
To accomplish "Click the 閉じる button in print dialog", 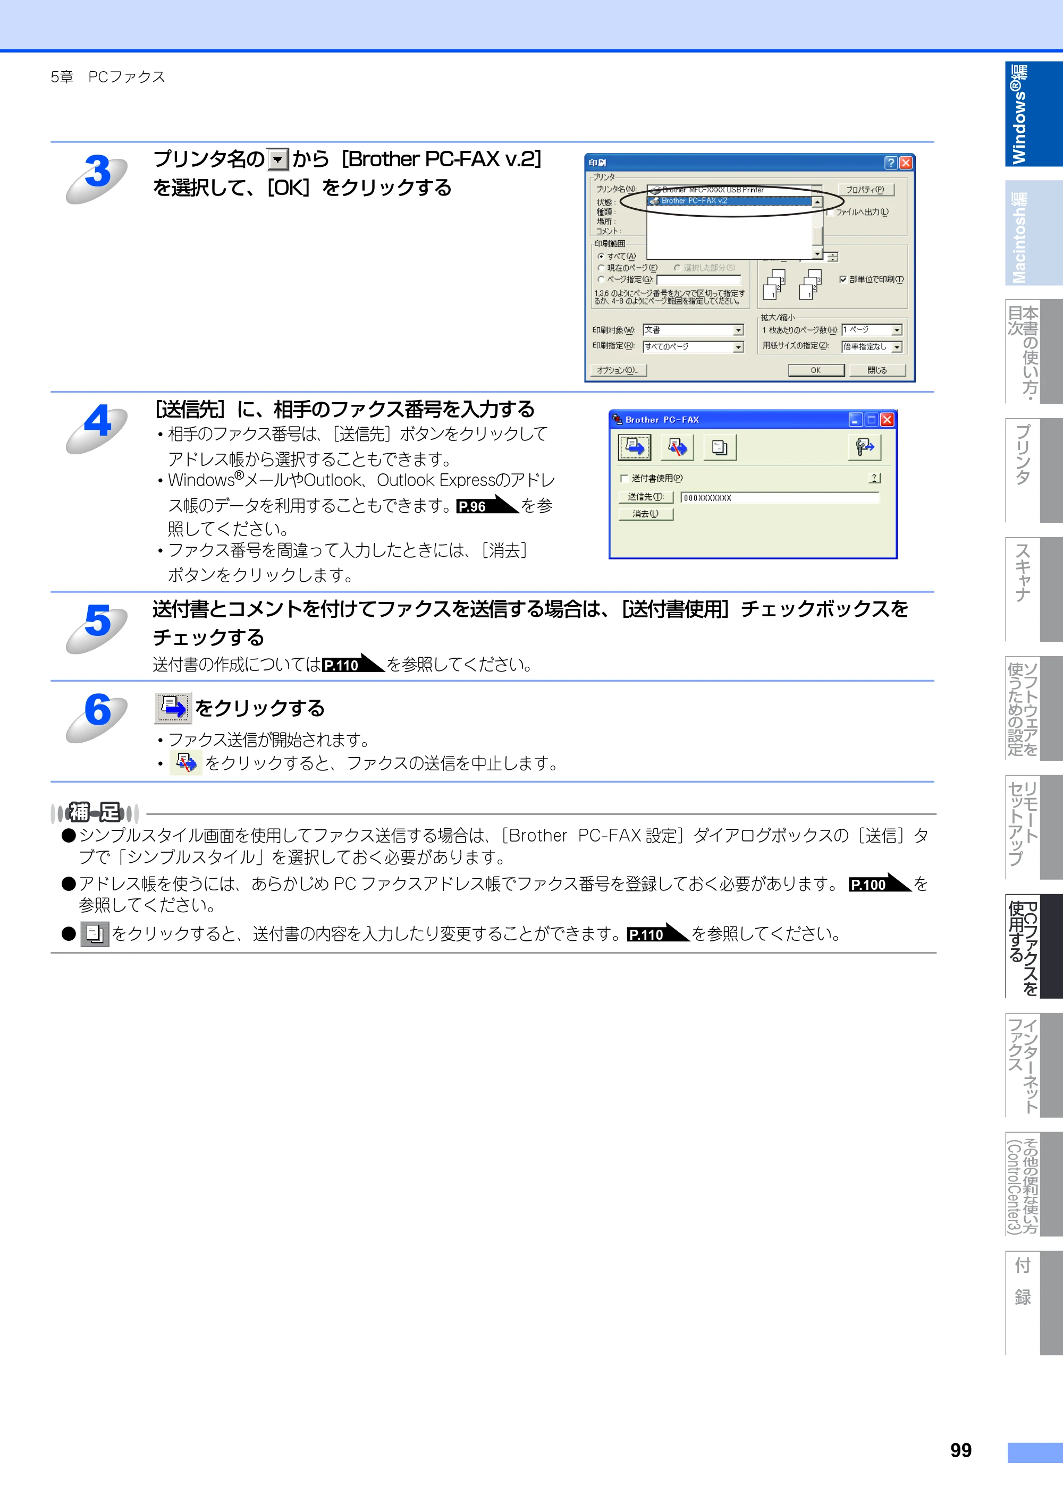I will (x=877, y=370).
